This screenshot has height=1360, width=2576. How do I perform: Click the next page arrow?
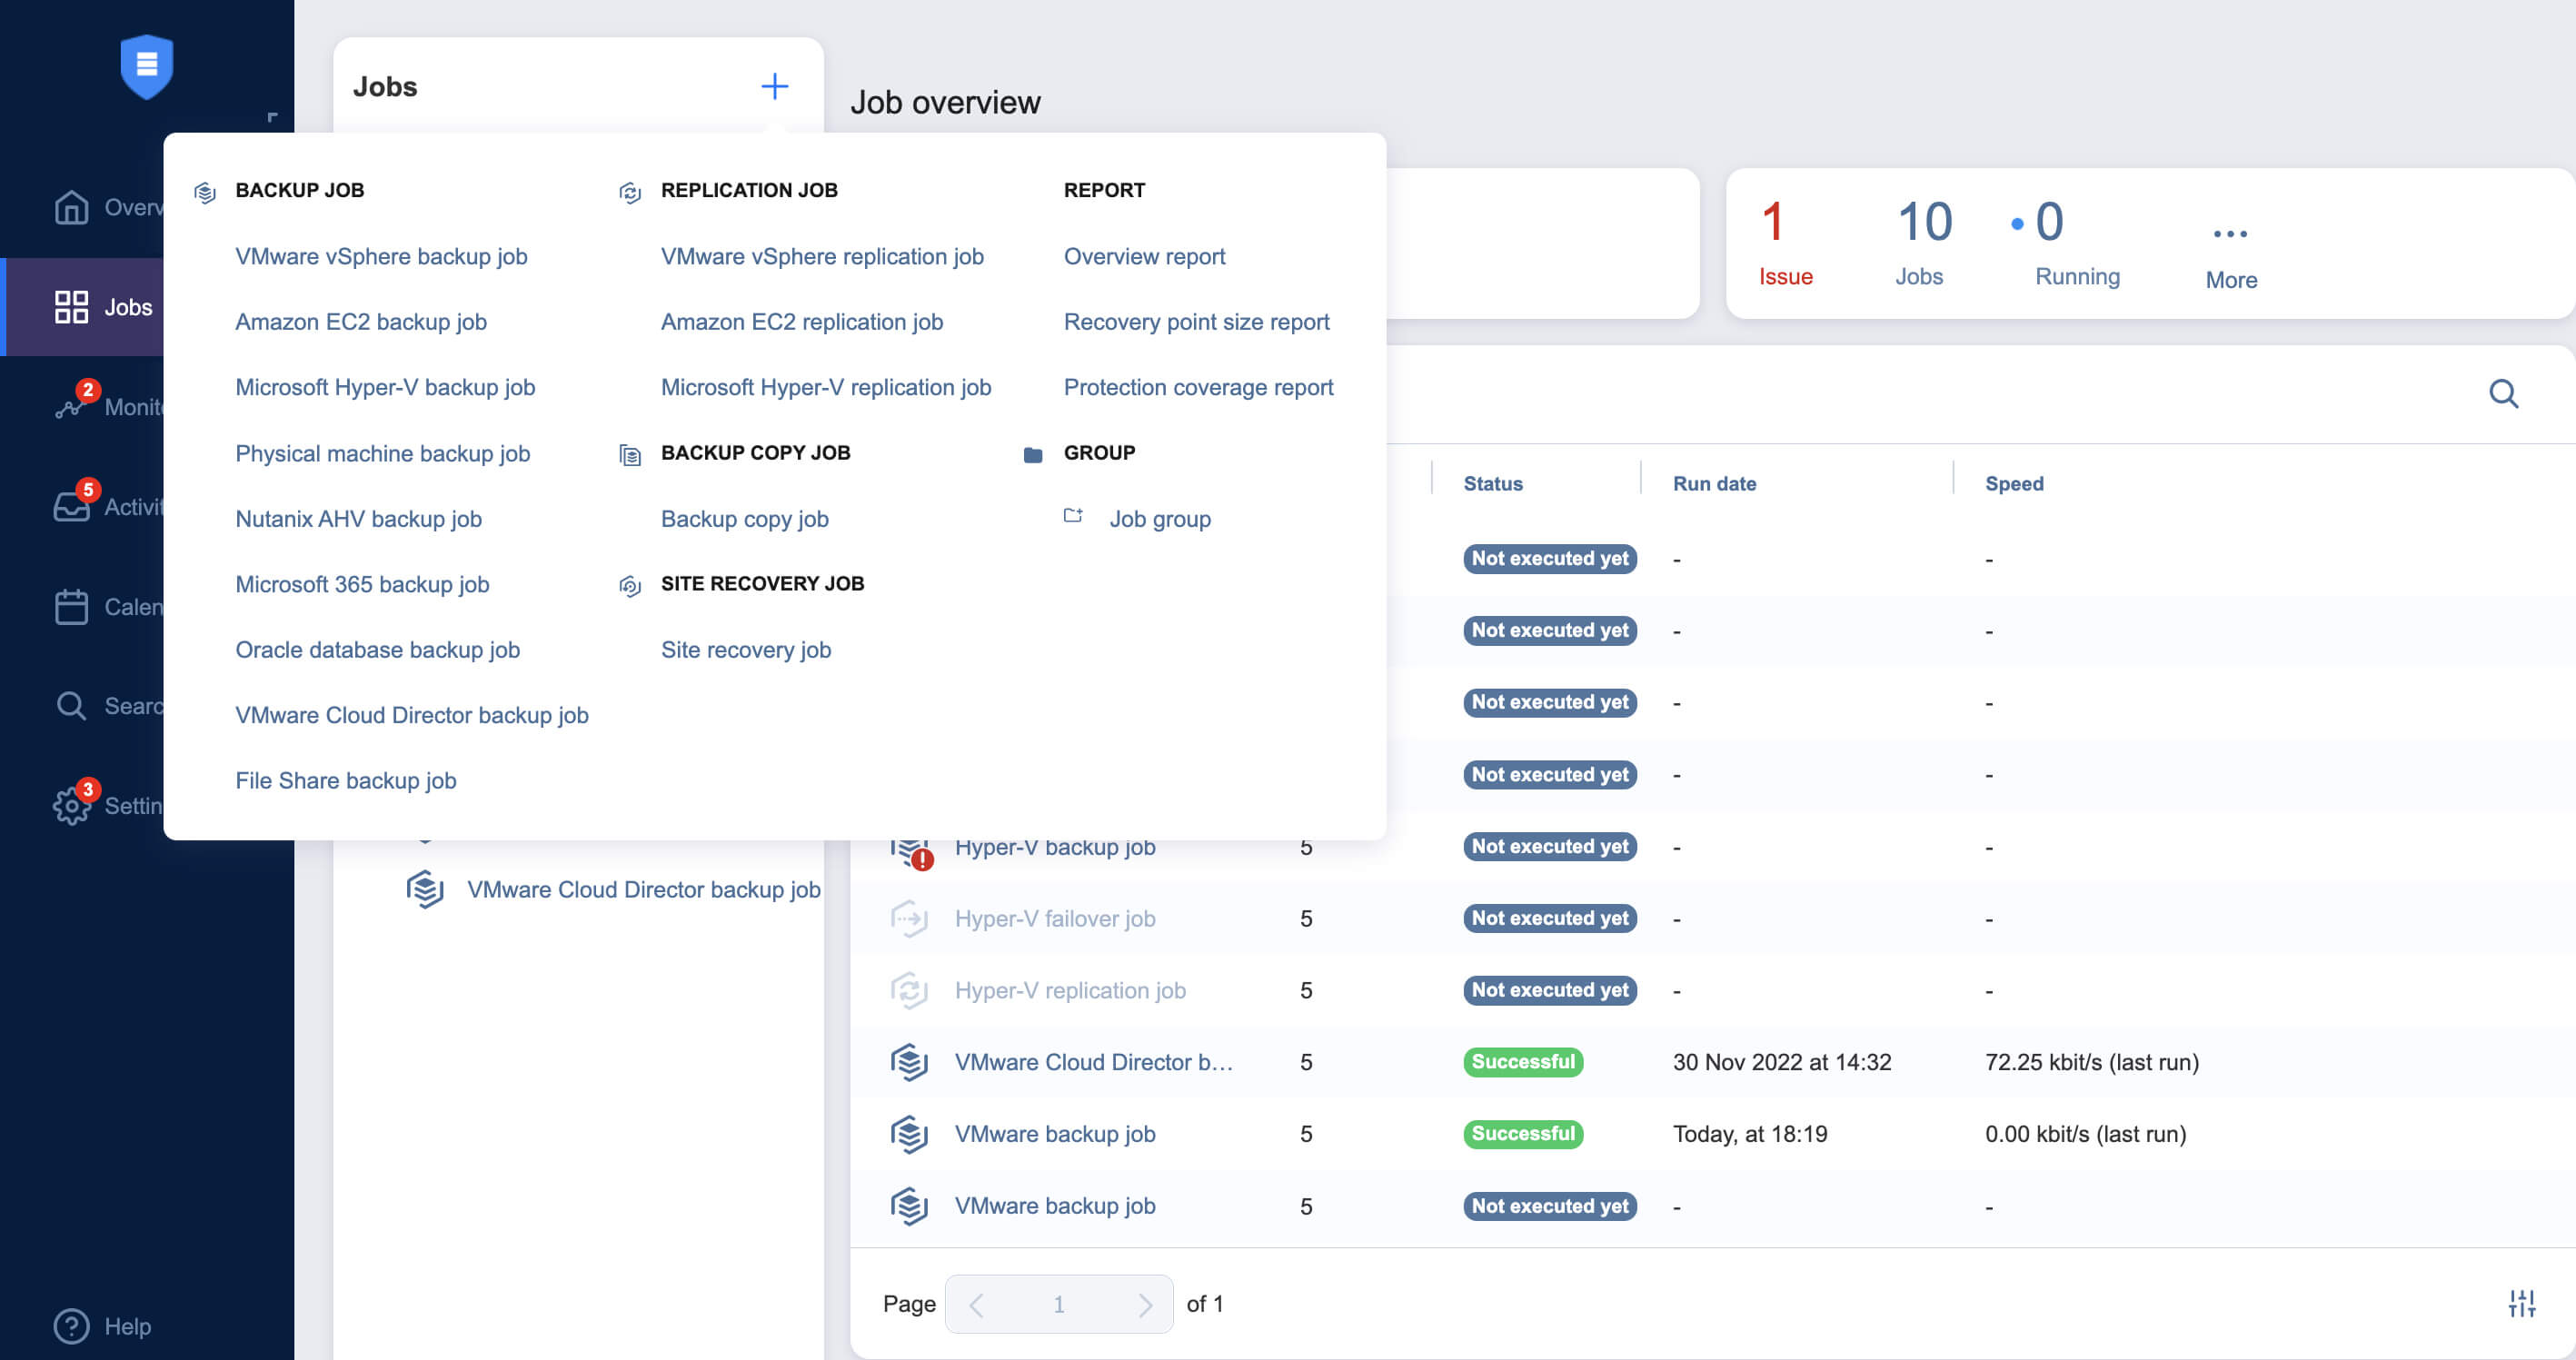click(x=1146, y=1303)
